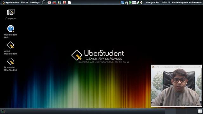Click the X icon in webcam window titlebar

(x=153, y=67)
